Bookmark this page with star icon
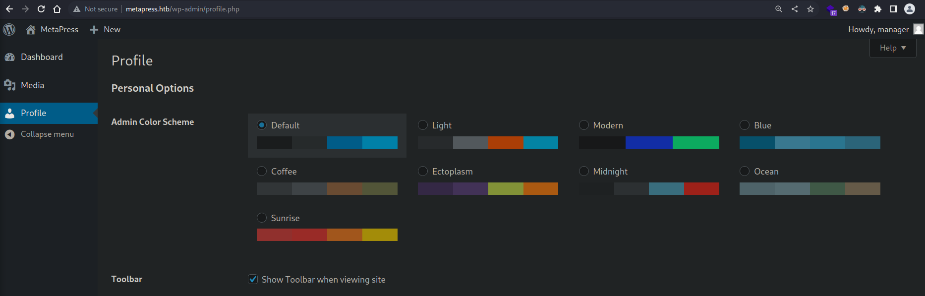Screen dimensions: 925x296 [x=810, y=9]
